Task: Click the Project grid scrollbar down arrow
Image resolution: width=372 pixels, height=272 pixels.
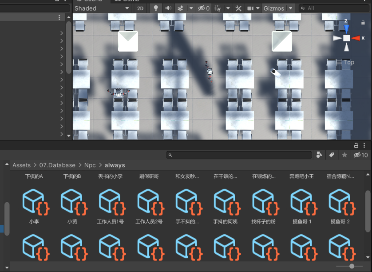Action: [368, 257]
